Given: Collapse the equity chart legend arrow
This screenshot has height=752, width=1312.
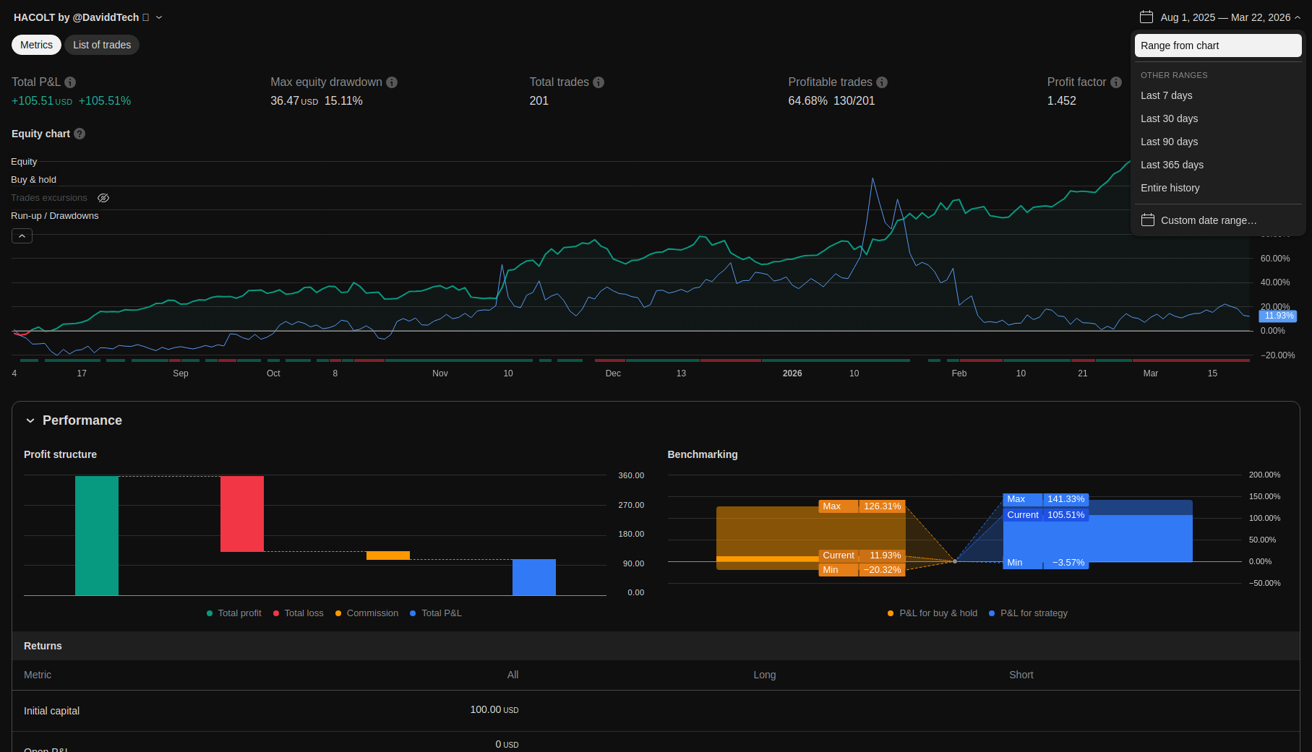Looking at the screenshot, I should coord(22,236).
